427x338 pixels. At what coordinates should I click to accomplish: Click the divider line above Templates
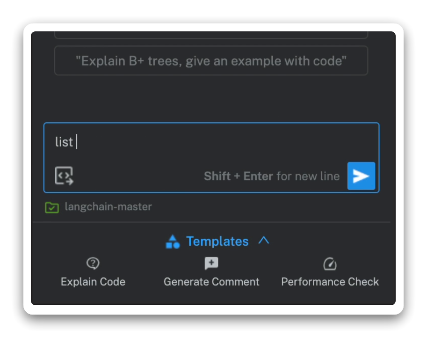click(x=211, y=222)
